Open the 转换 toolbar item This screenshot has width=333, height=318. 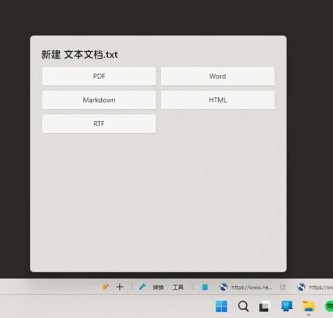[158, 287]
